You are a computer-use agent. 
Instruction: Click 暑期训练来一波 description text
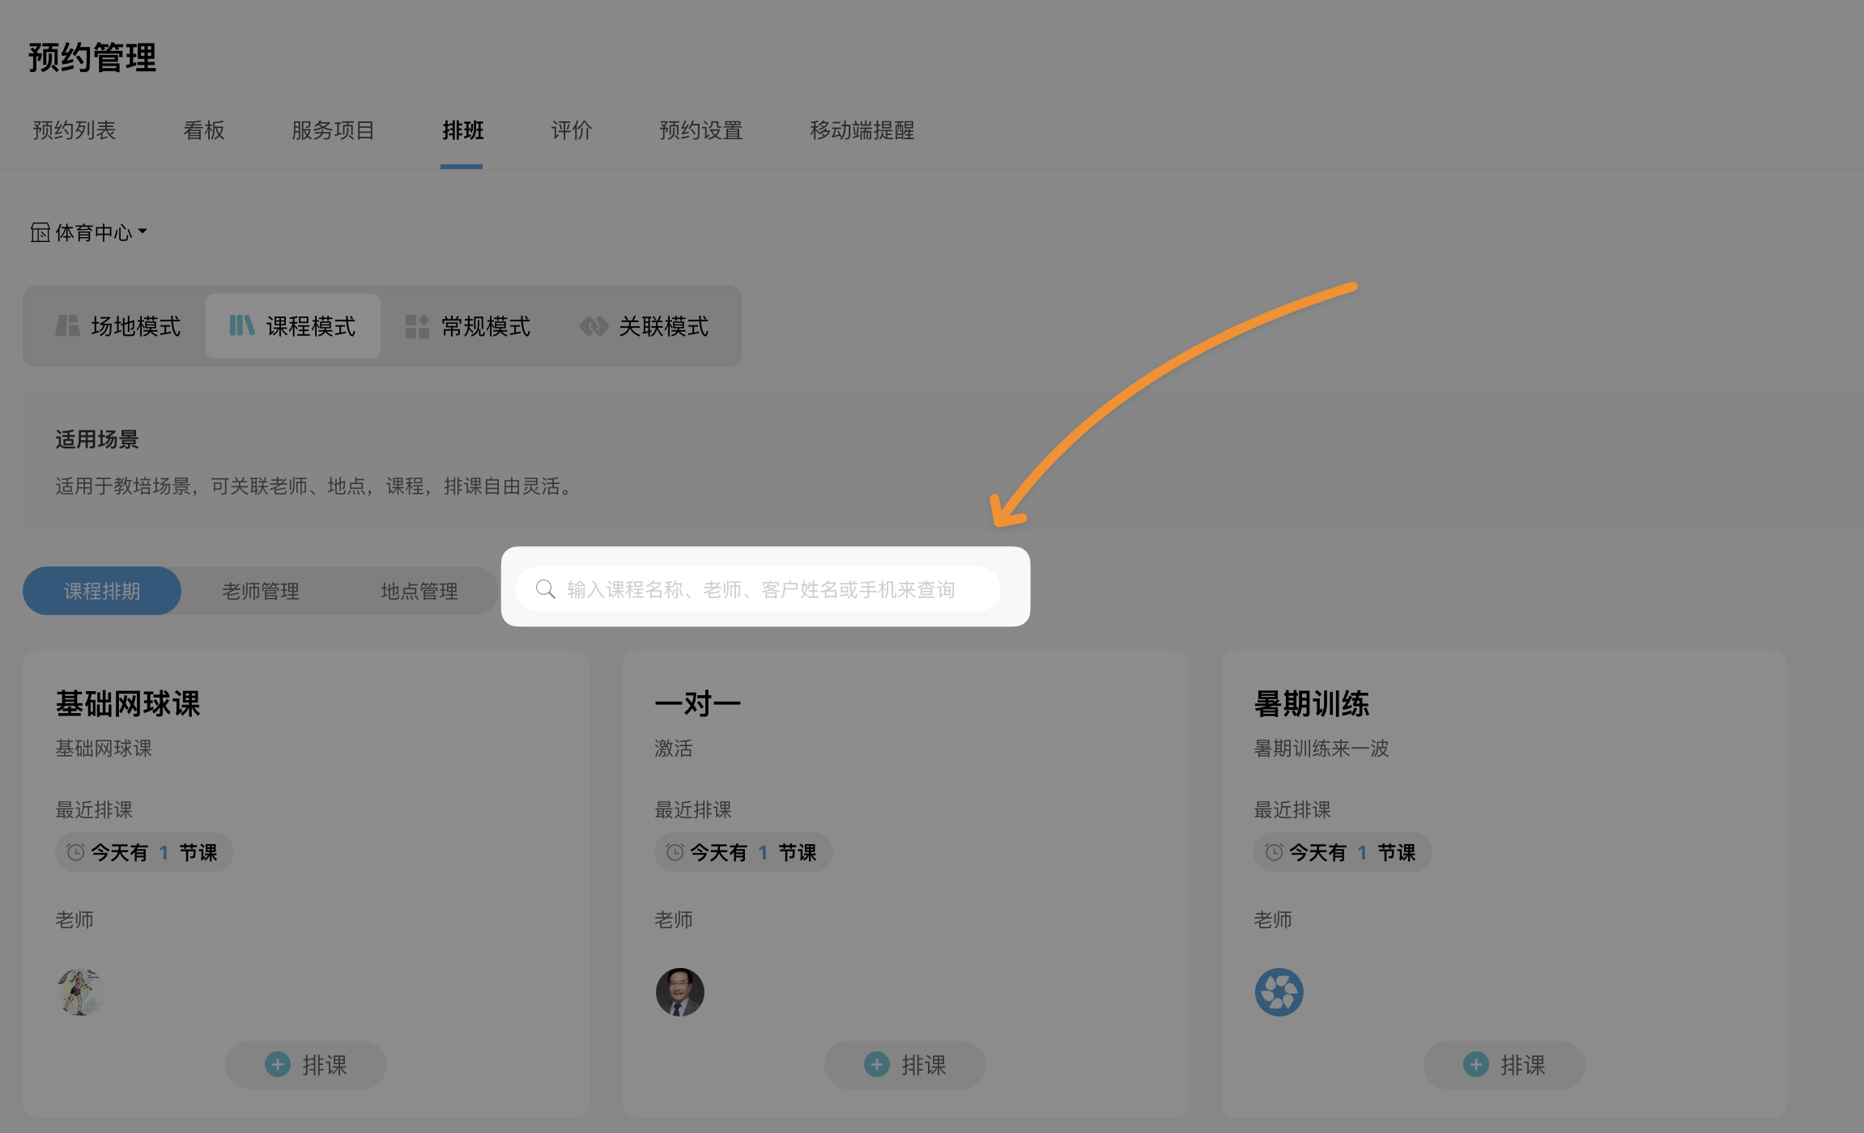pos(1321,749)
